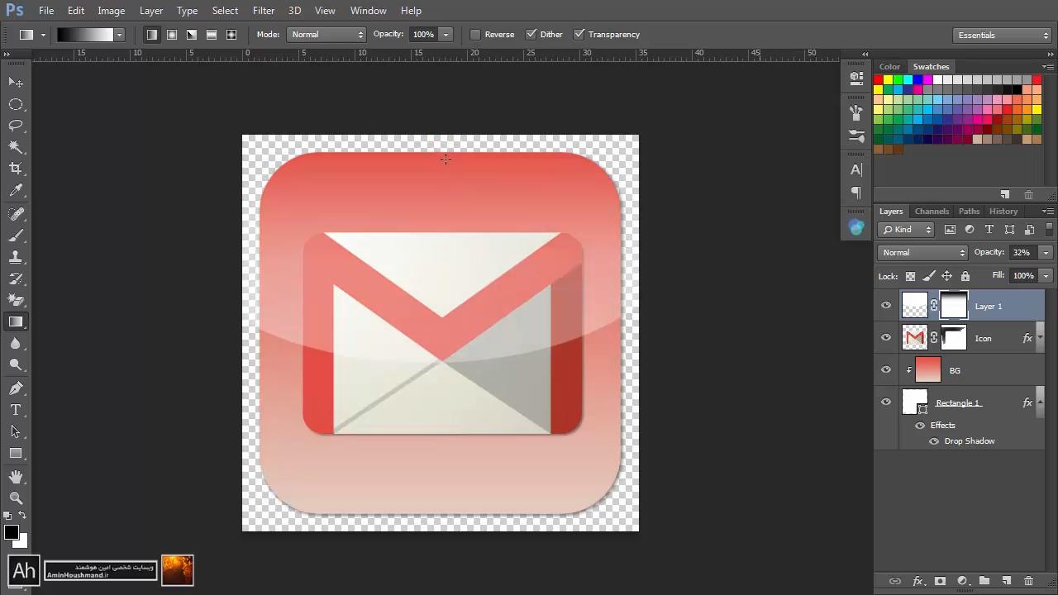This screenshot has height=595, width=1058.
Task: Hide Layer 1 with its eye icon
Action: coord(886,306)
